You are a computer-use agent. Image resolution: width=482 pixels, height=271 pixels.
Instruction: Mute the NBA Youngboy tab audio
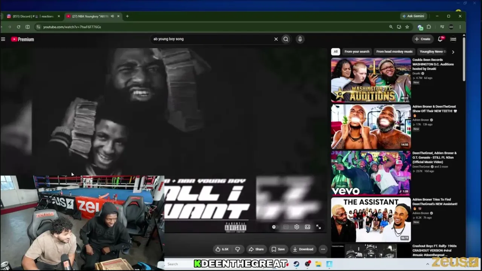[x=112, y=16]
